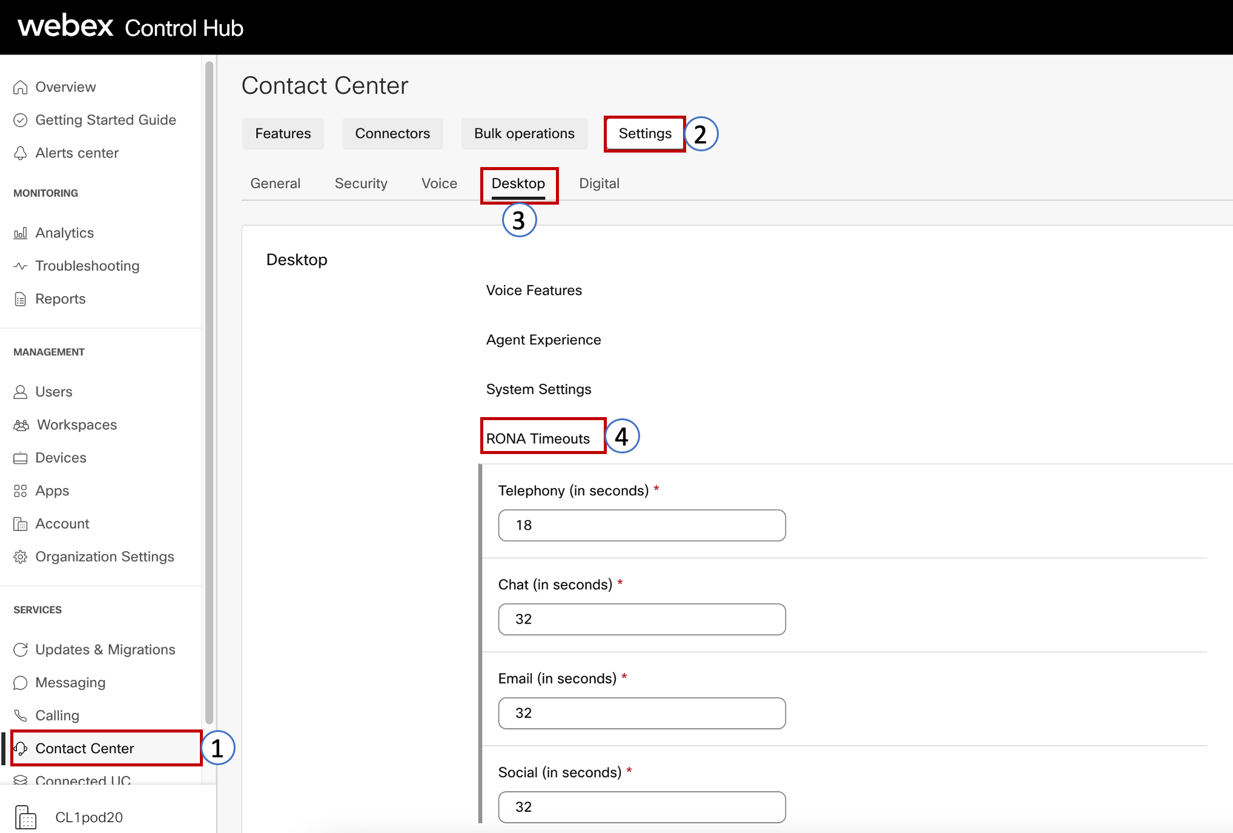Open the Alerts center

(77, 153)
